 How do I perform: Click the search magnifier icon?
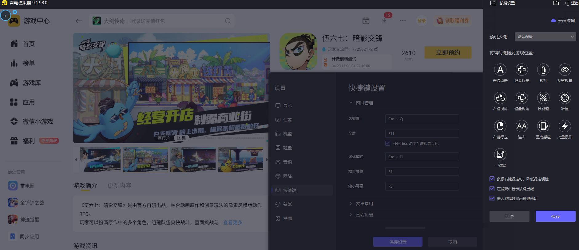tap(228, 21)
